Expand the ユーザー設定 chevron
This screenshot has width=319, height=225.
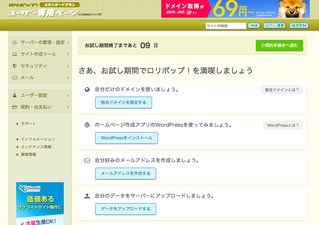pos(68,95)
